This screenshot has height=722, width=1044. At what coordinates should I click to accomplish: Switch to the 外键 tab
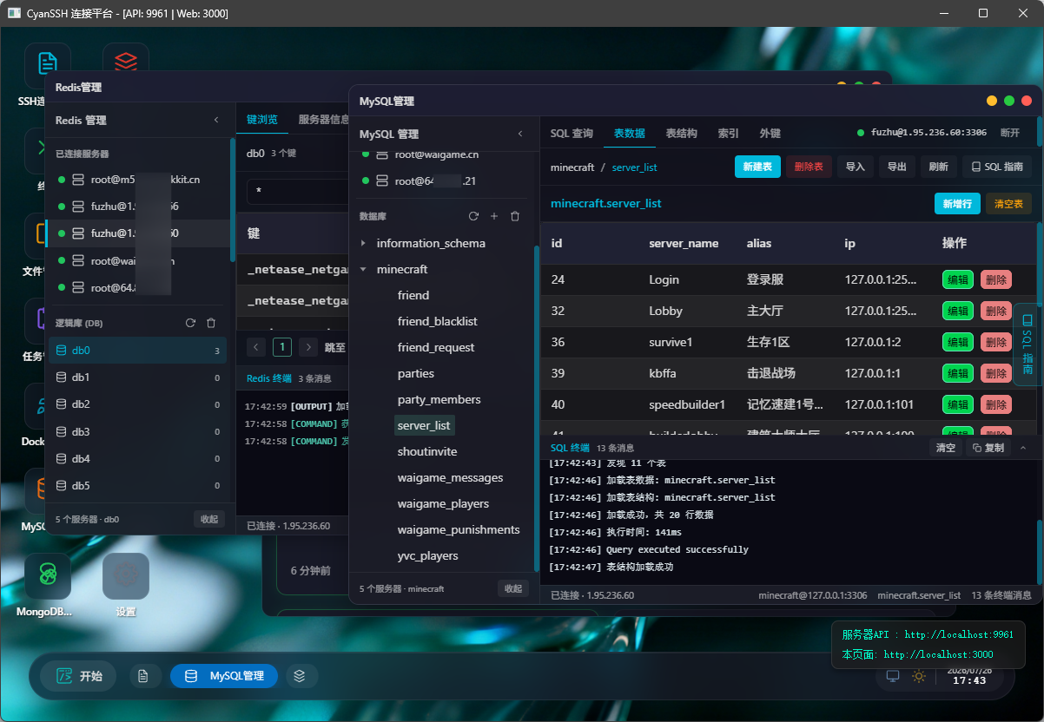(770, 134)
